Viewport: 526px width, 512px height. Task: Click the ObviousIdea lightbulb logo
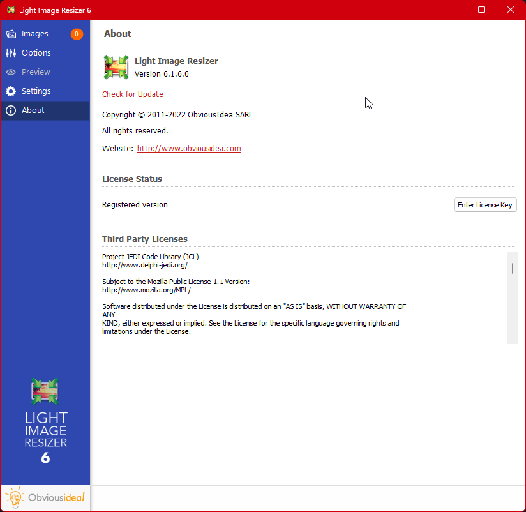click(x=45, y=497)
